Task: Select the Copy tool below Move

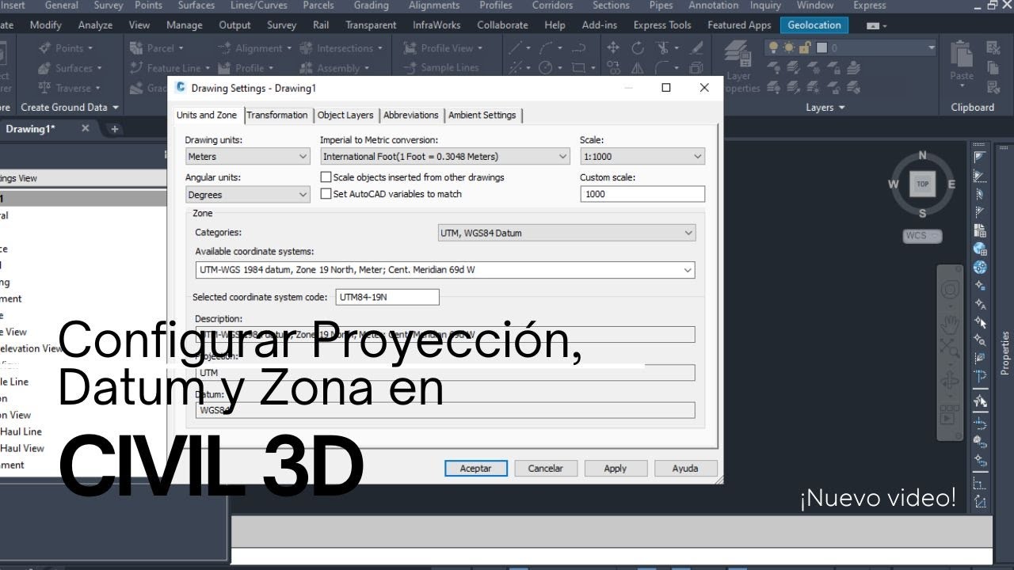Action: click(613, 68)
